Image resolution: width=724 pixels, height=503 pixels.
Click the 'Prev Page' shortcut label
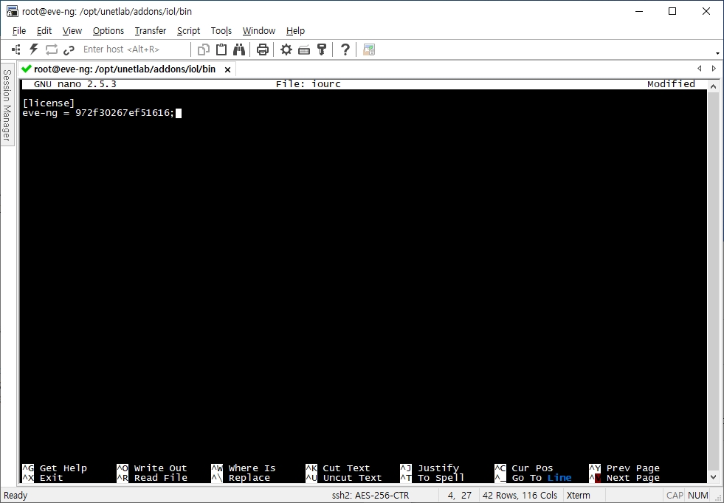click(x=633, y=468)
